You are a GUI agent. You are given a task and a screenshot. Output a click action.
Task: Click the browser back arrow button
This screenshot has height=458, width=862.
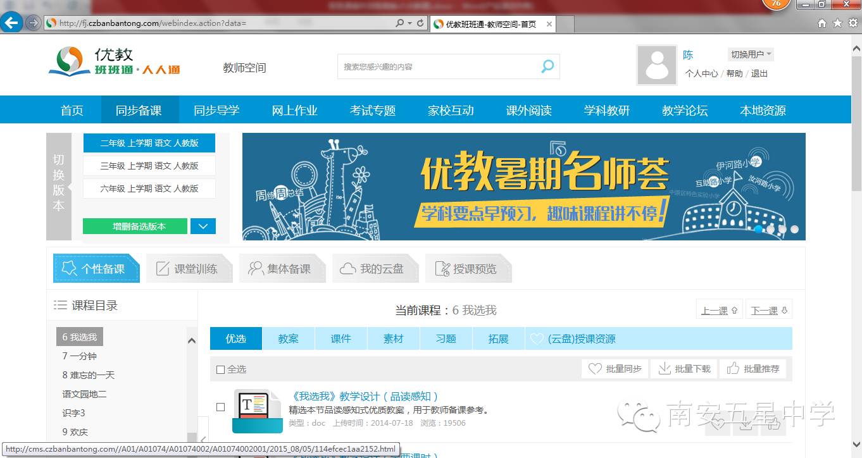coord(11,23)
